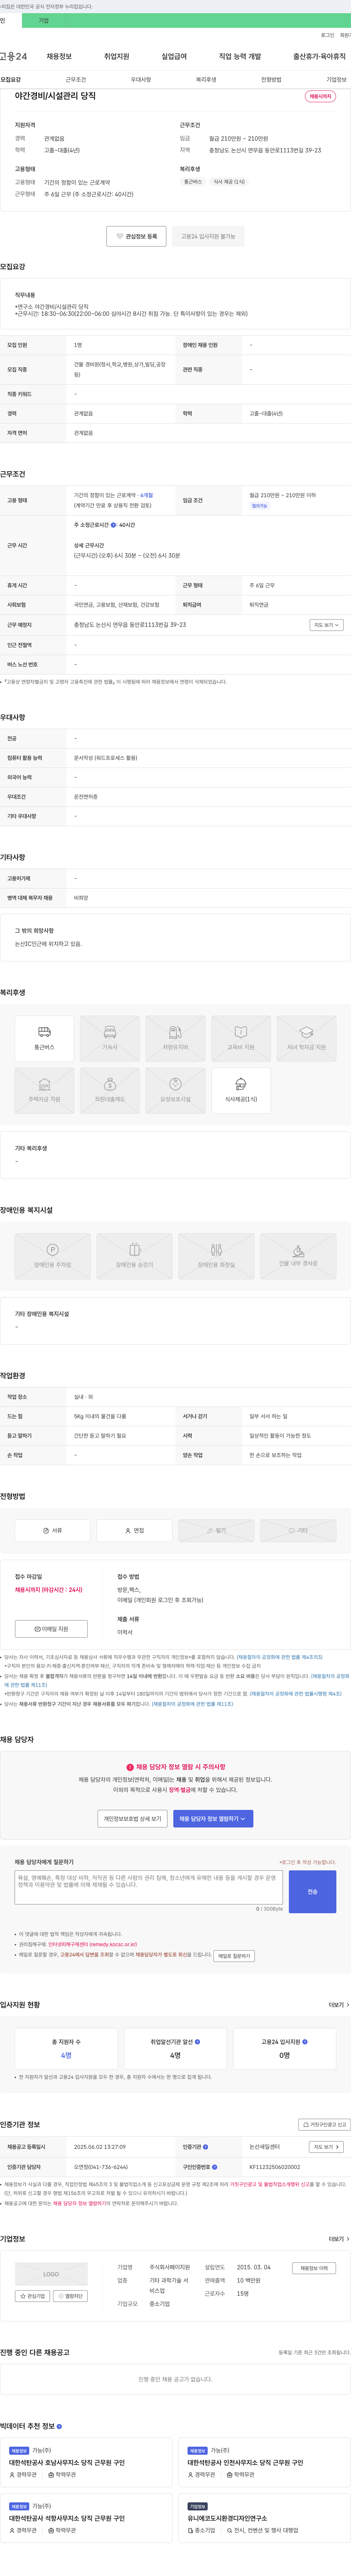Open the 직업 능력 개발 menu
351x2576 pixels.
[240, 57]
